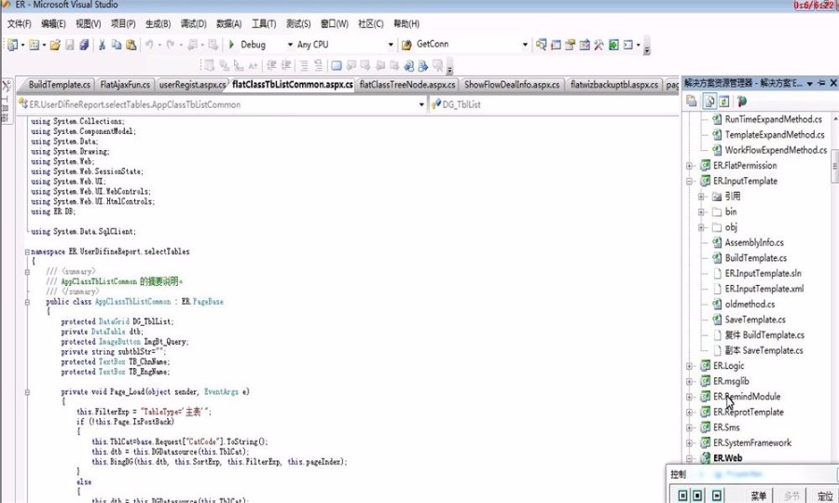Click the Paste toolbar icon

point(131,45)
